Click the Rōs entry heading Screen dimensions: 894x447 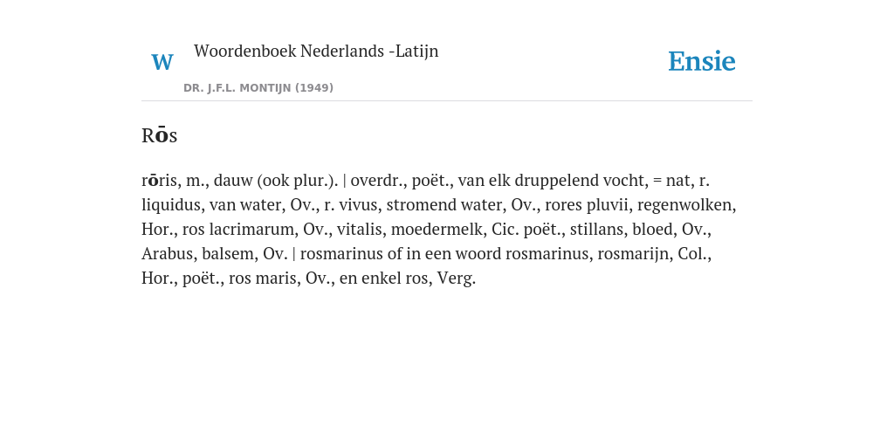click(x=160, y=135)
